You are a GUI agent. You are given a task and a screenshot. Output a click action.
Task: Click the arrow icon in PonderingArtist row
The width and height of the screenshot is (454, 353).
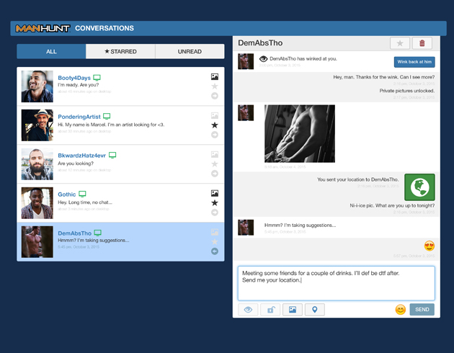pyautogui.click(x=215, y=135)
